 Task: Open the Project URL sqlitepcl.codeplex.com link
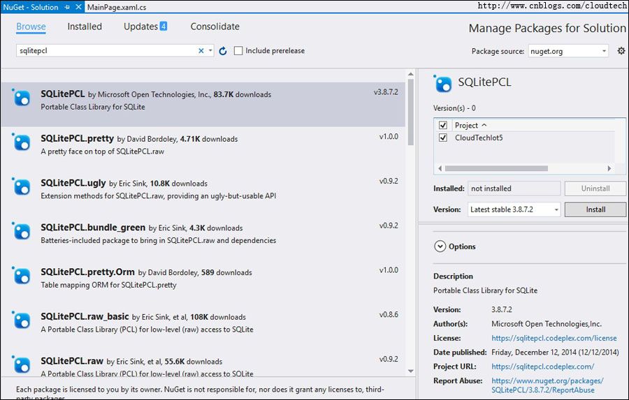click(543, 366)
